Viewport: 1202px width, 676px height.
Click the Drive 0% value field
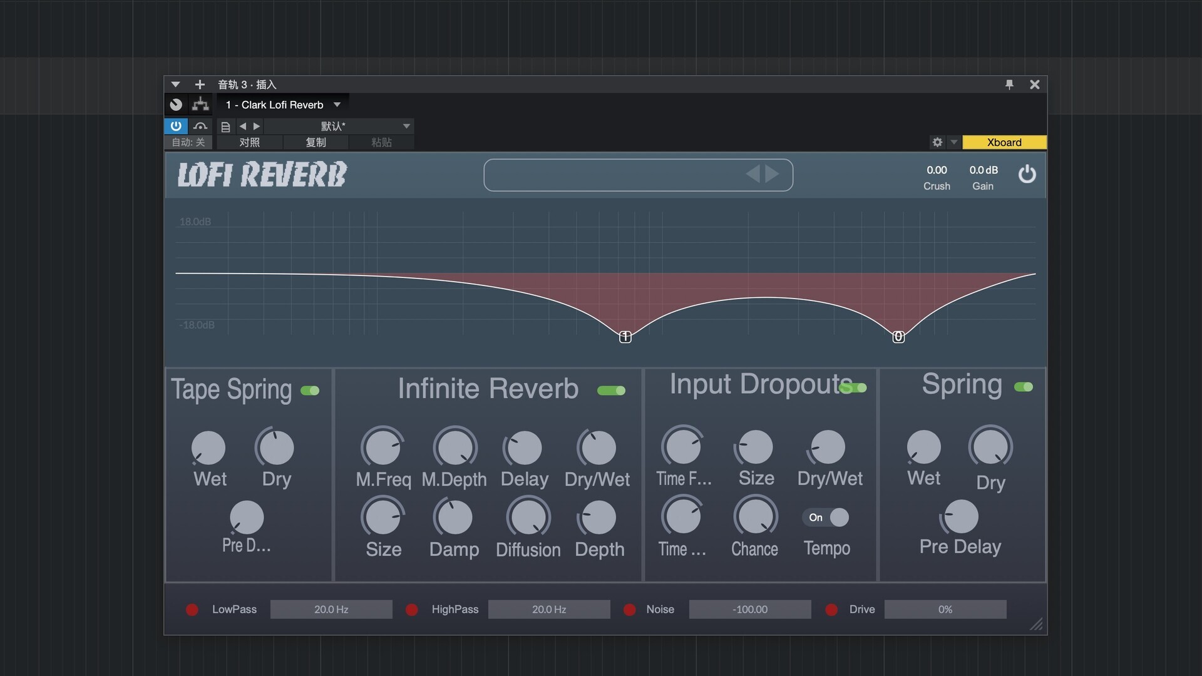click(x=945, y=610)
